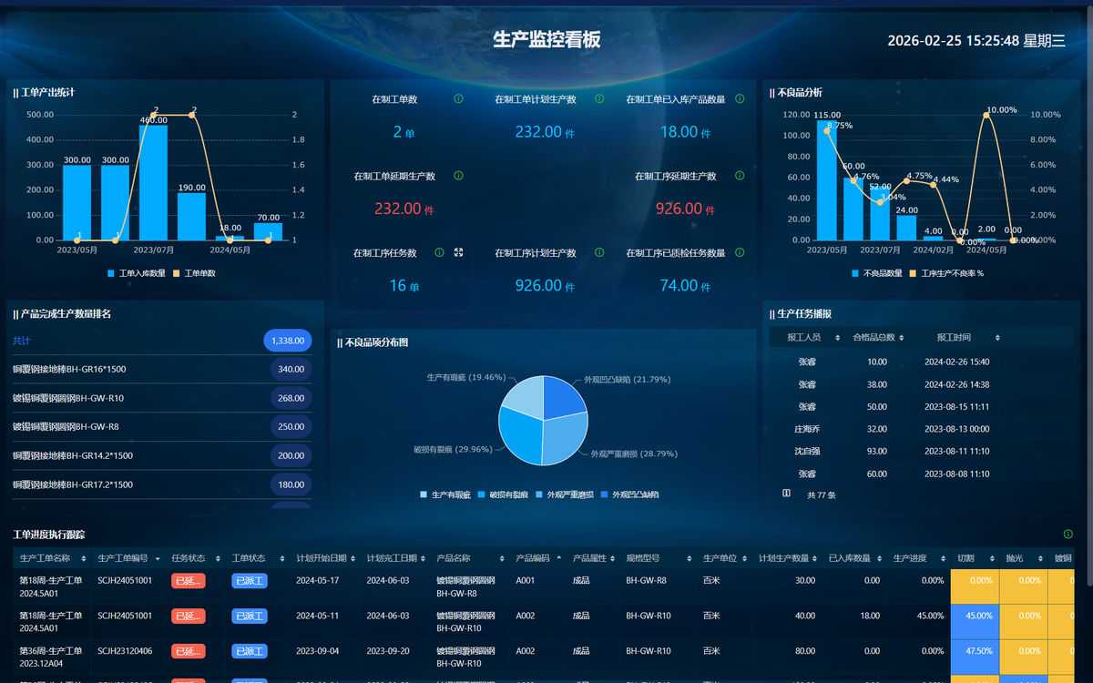Sort table by 已入库数量 column
The image size is (1093, 683).
(878, 558)
